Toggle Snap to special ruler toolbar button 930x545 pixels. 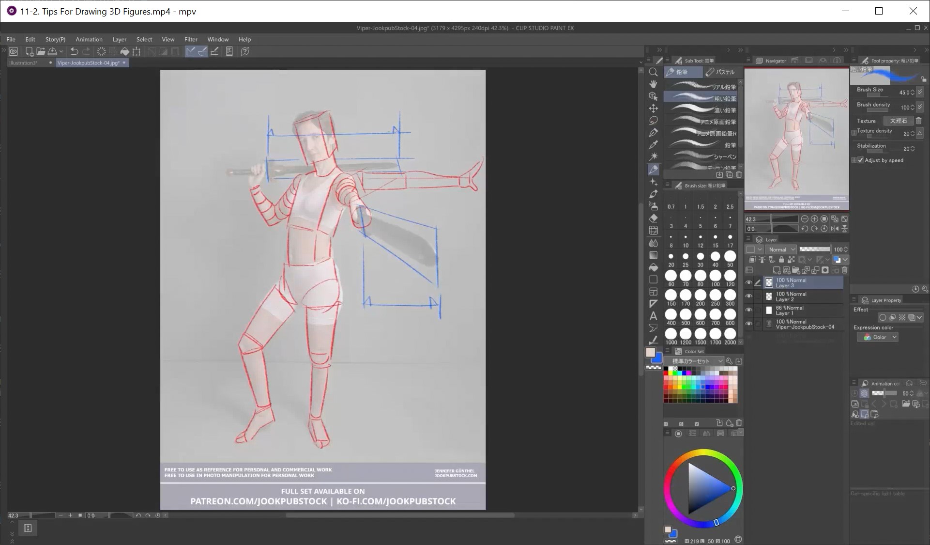click(202, 51)
